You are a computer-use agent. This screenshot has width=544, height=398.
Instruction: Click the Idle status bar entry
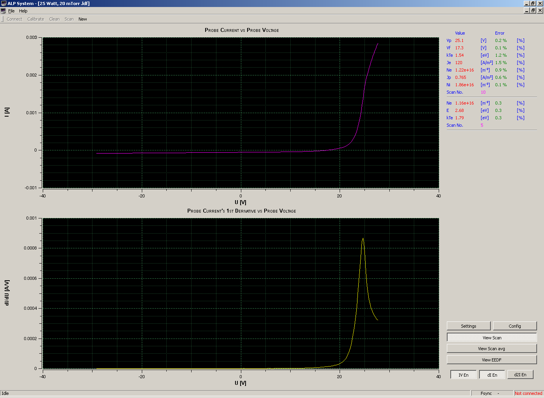(x=5, y=393)
